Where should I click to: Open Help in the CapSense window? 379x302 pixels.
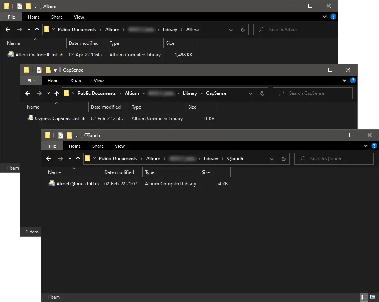pos(353,80)
